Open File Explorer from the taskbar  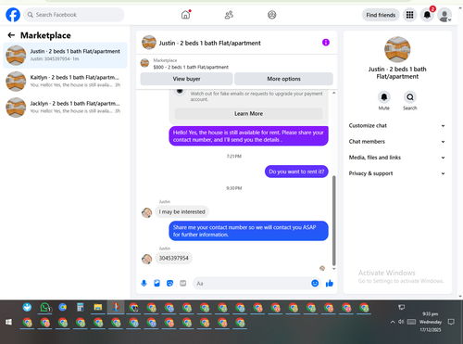(x=98, y=307)
